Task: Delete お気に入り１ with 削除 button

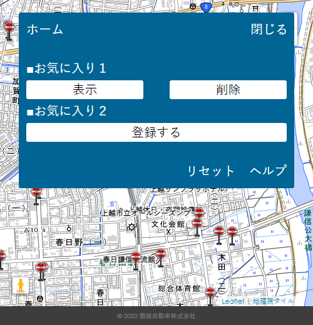Action: pyautogui.click(x=228, y=90)
